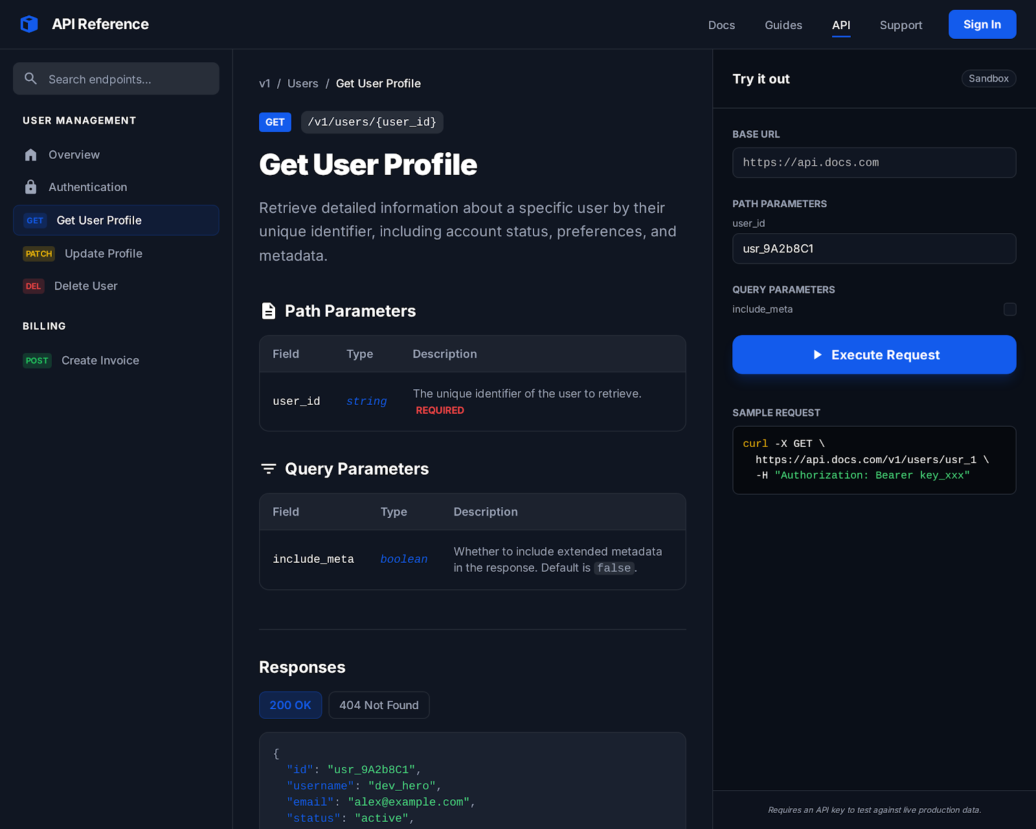Select the 404 Not Found response tab

[379, 705]
